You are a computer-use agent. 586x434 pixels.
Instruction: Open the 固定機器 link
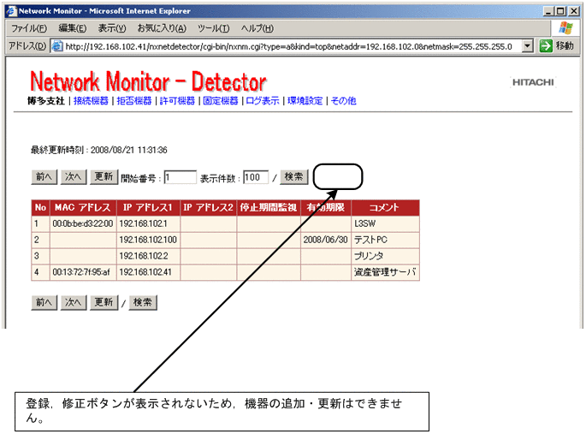tap(221, 100)
